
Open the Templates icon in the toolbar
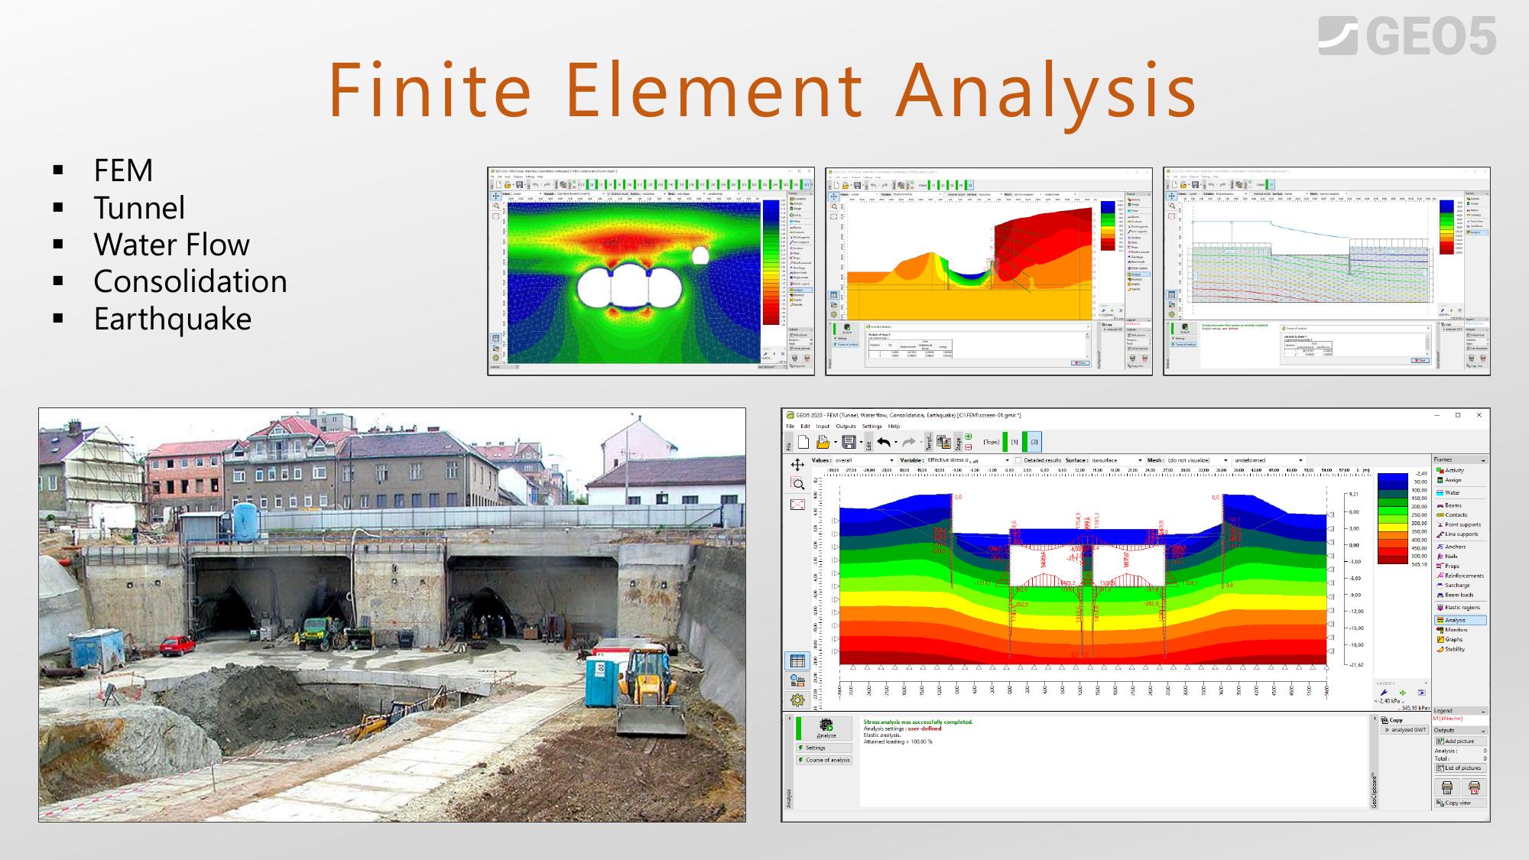pyautogui.click(x=943, y=442)
